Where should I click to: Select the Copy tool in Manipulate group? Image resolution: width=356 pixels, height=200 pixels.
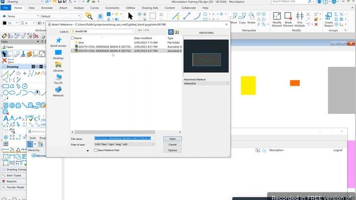tap(242, 18)
